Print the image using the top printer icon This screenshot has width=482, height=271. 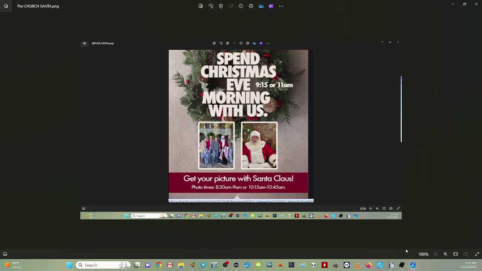[251, 6]
